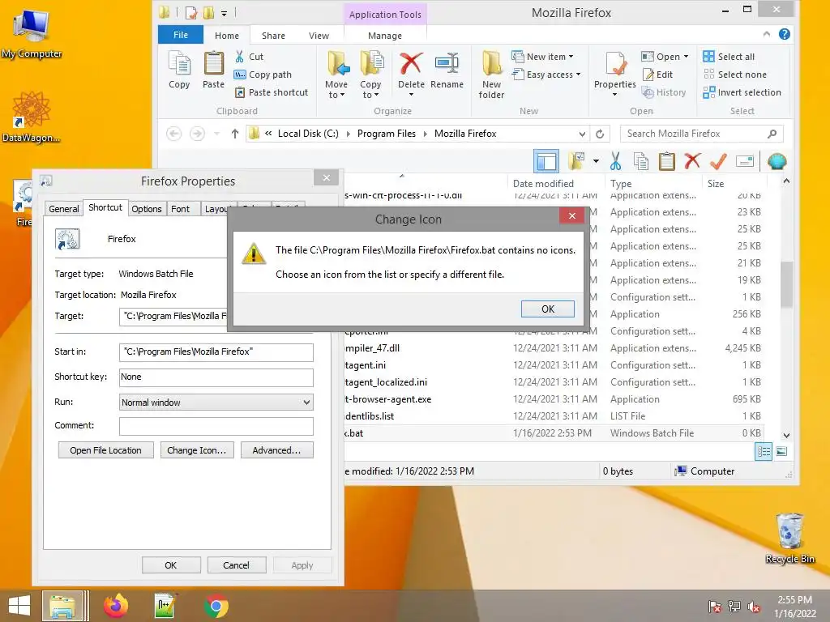The width and height of the screenshot is (830, 622).
Task: Click Invert selection in the ribbon
Action: (x=742, y=92)
